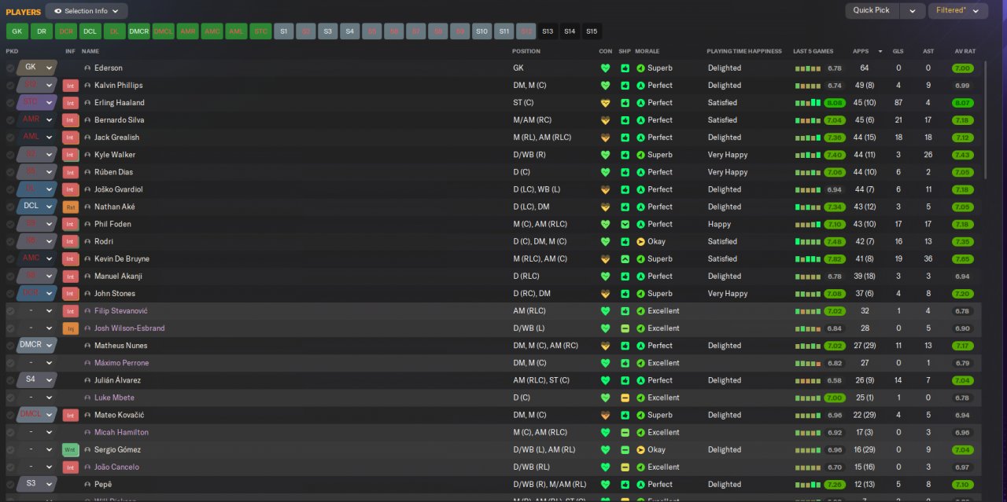Click John Stones' Int info badge

[x=70, y=294]
